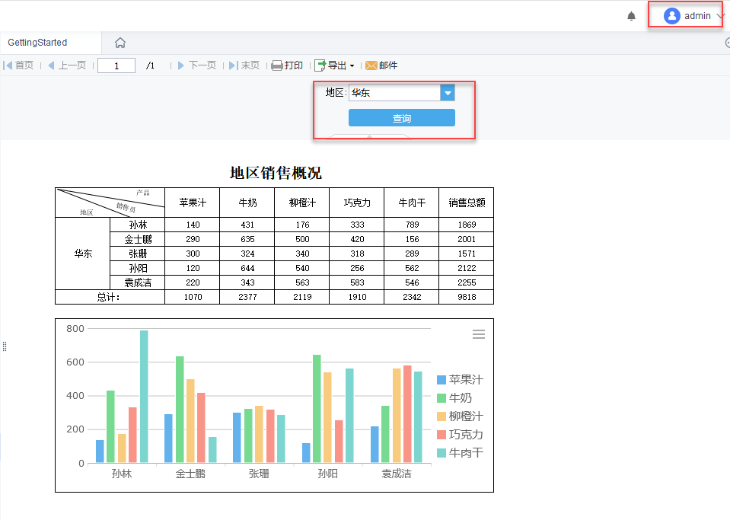The image size is (730, 520).
Task: Click the page number input field
Action: (116, 65)
